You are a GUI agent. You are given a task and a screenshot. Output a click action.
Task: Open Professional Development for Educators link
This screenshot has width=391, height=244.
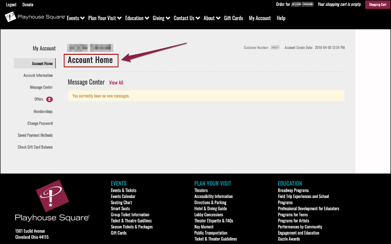point(308,209)
